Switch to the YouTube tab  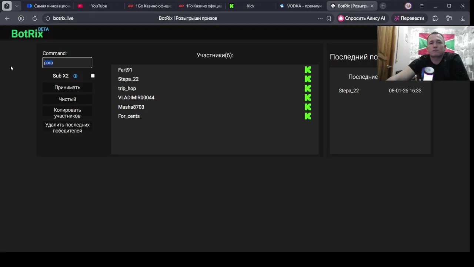(x=99, y=6)
